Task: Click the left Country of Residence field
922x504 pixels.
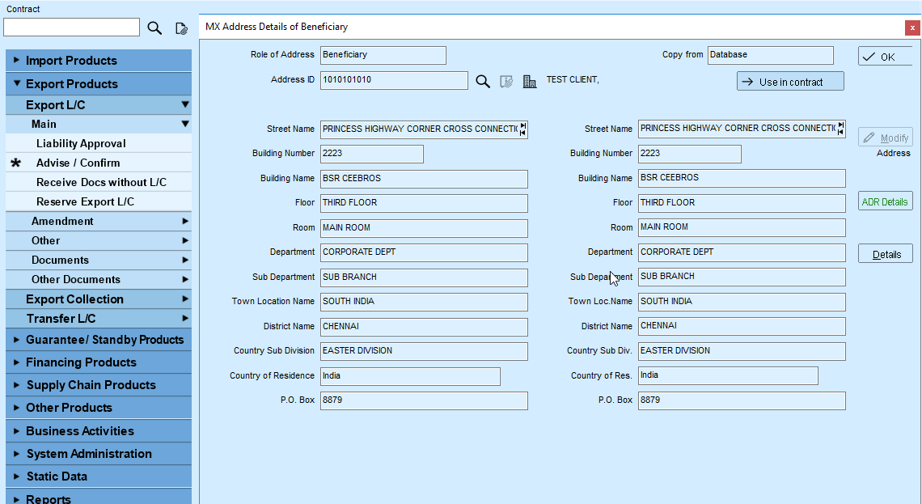Action: click(x=410, y=376)
